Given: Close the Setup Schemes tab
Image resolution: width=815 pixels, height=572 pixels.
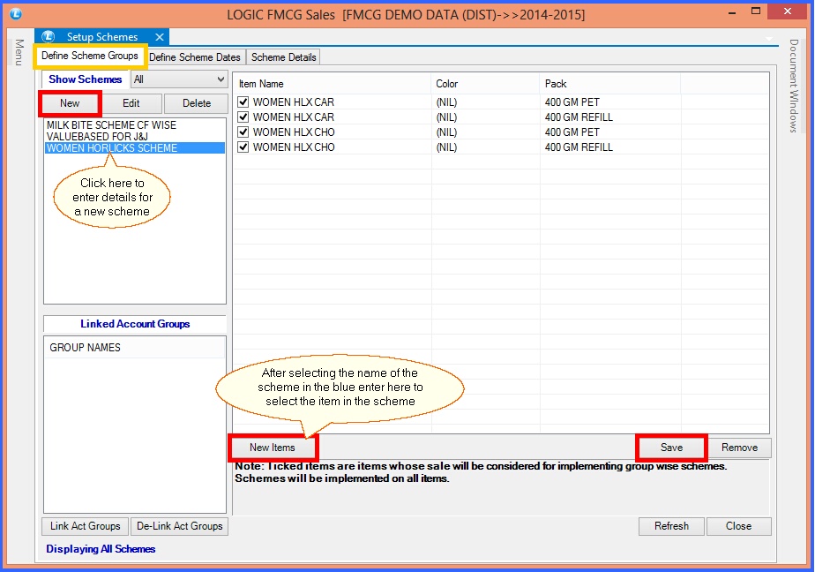Looking at the screenshot, I should 160,37.
